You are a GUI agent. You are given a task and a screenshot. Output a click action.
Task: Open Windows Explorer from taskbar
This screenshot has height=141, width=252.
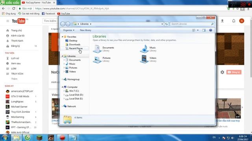(16, 137)
